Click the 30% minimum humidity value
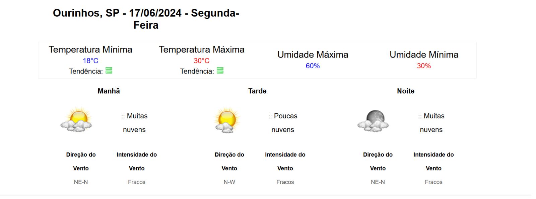The image size is (536, 199). coord(424,66)
